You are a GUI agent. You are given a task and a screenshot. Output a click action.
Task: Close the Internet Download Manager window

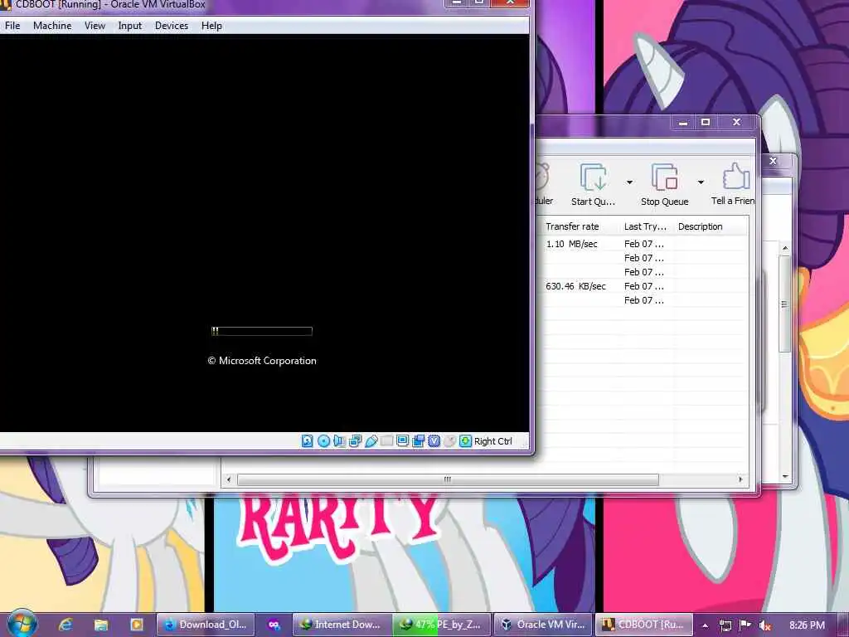(x=736, y=122)
